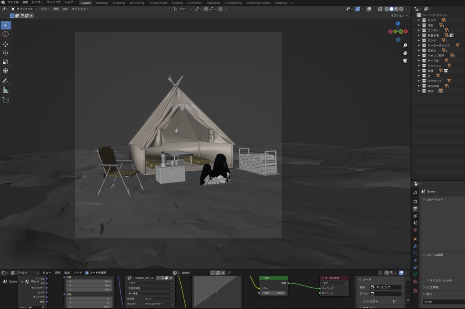Open the オブジェクト mode dropdown
The width and height of the screenshot is (465, 309).
[x=25, y=9]
